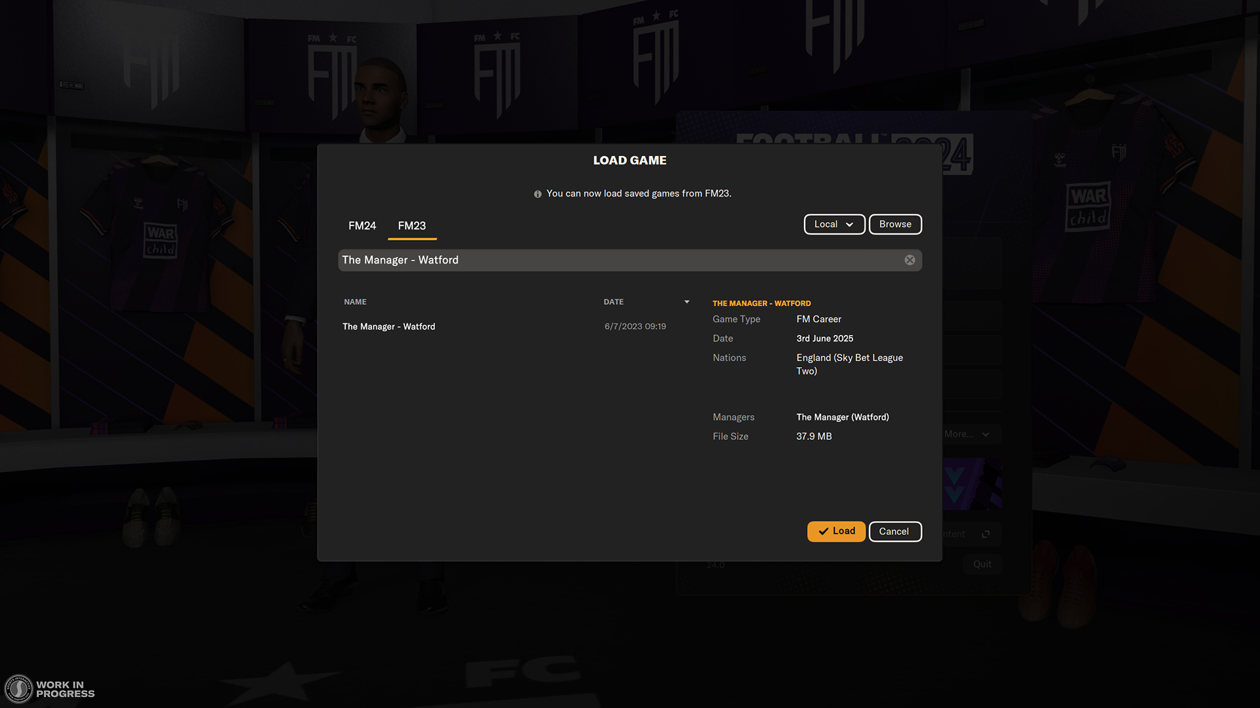Click the FM Career game type icon
This screenshot has height=708, width=1260.
pyautogui.click(x=818, y=318)
